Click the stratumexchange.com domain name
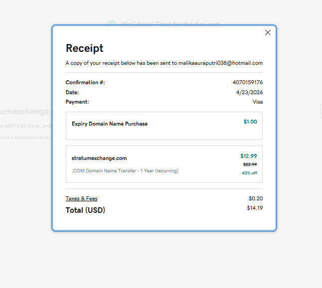This screenshot has height=288, width=322. 99,158
